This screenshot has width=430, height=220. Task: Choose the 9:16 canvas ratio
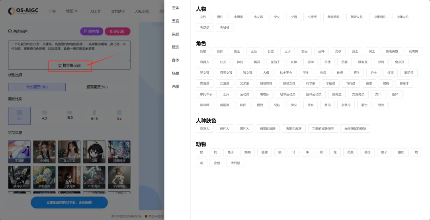point(94,116)
